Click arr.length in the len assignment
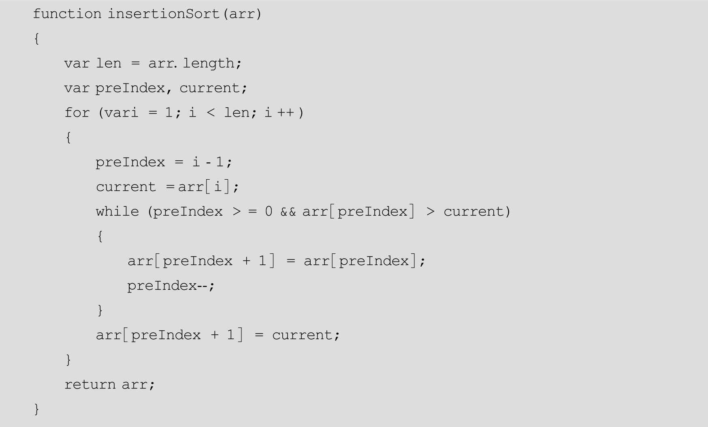Viewport: 708px width, 427px height. pos(194,64)
